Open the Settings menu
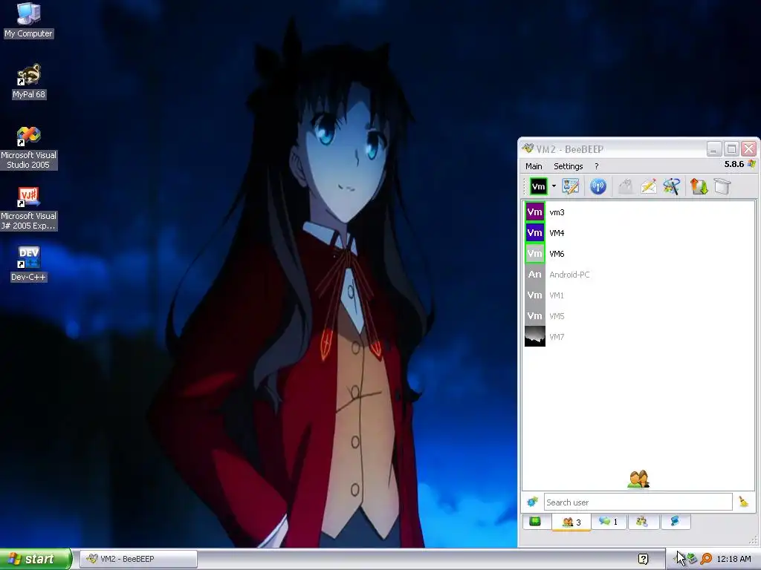The height and width of the screenshot is (570, 761). pos(569,166)
